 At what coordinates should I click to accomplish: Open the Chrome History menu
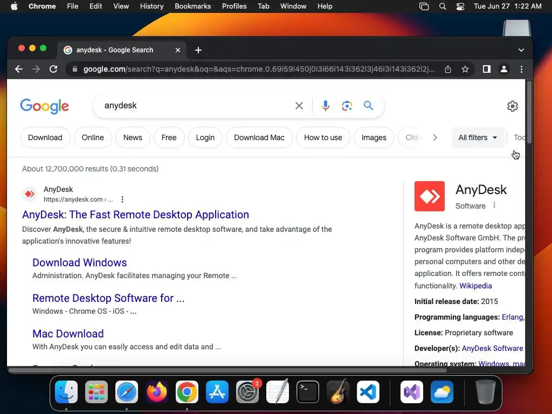pos(151,6)
